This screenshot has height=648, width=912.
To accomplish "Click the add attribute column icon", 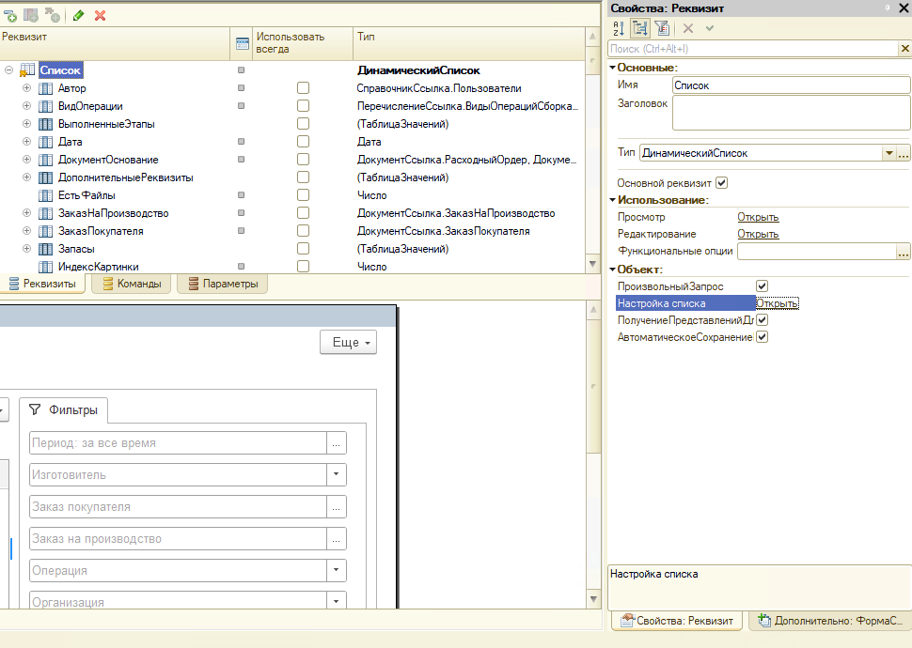I will pyautogui.click(x=31, y=16).
